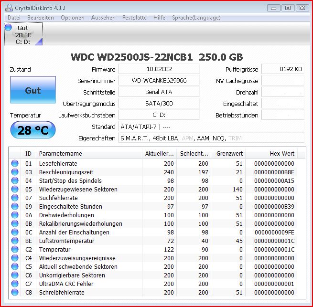Select the Luftstromtemperatur parameter name
The width and height of the screenshot is (313, 307).
(67, 241)
